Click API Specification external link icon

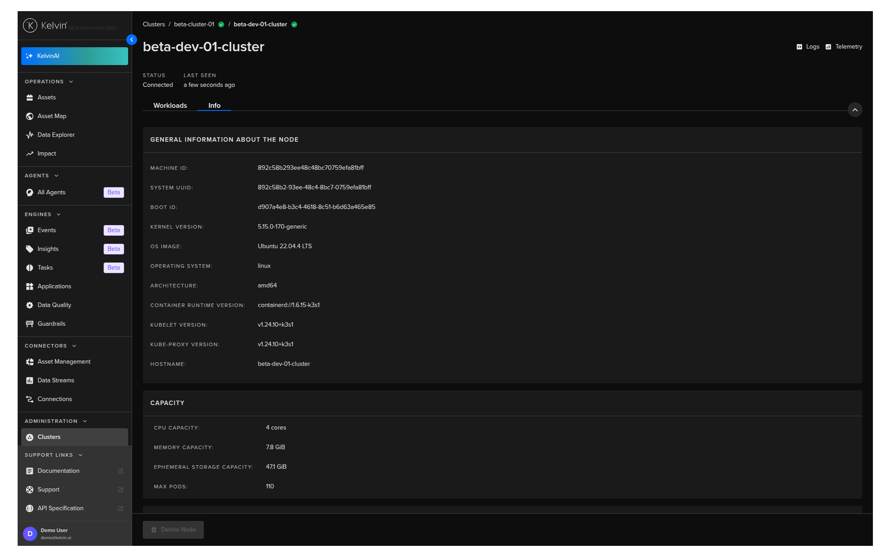[121, 509]
